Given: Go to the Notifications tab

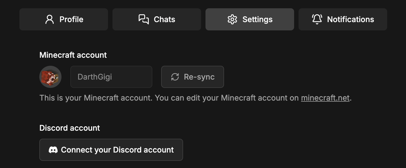Looking at the screenshot, I should pos(343,19).
